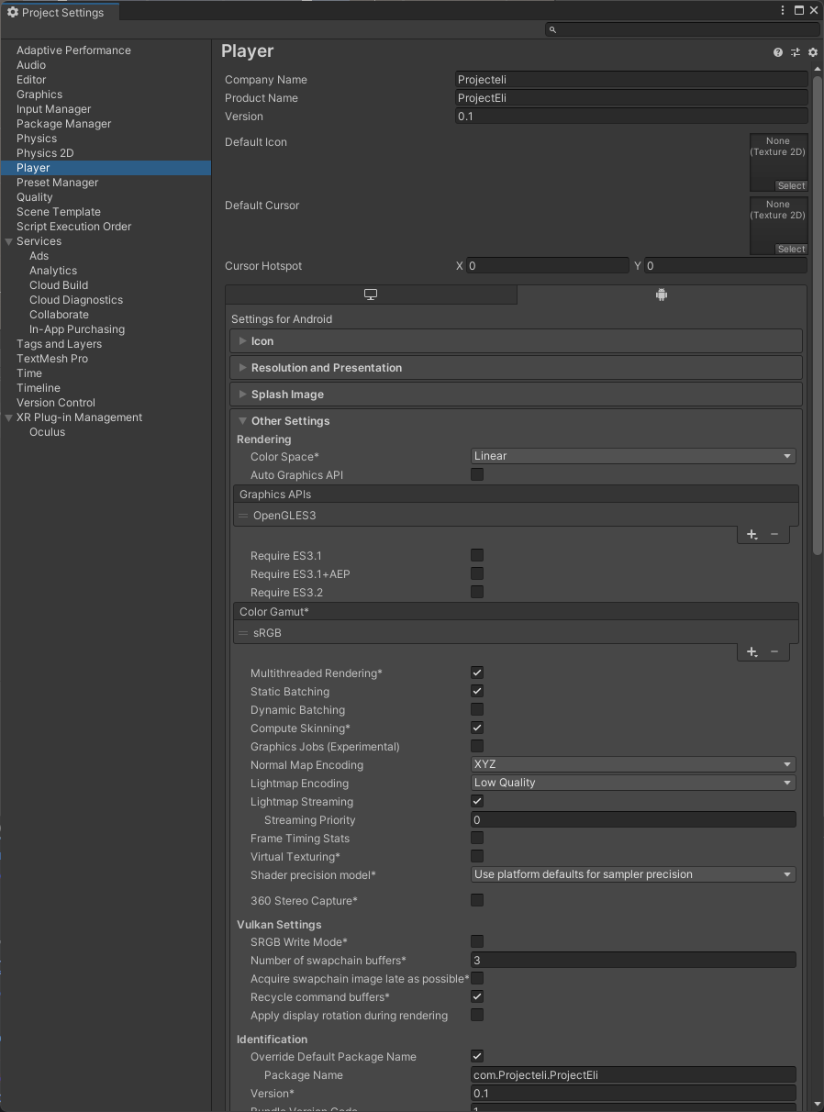This screenshot has width=824, height=1112.
Task: Select the Default Icon texture
Action: (792, 186)
